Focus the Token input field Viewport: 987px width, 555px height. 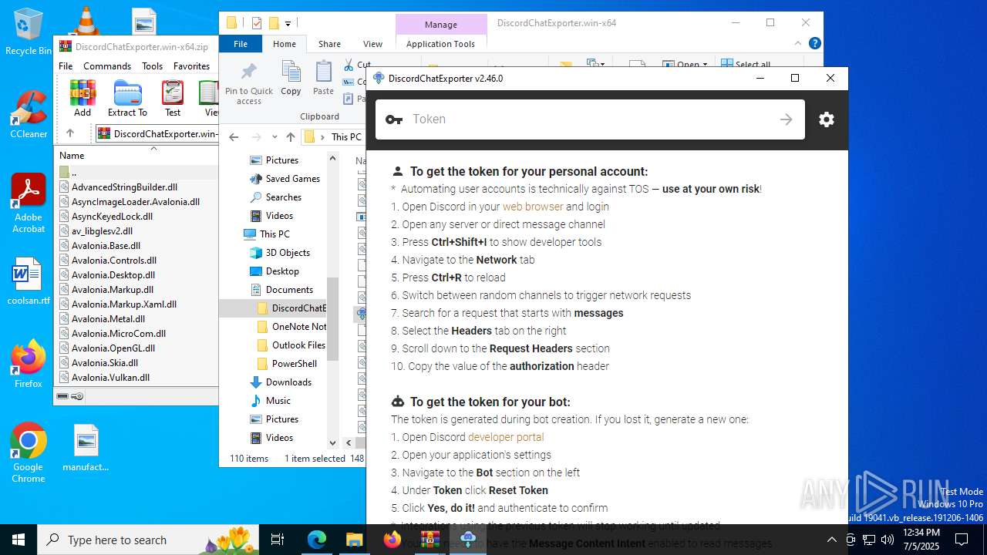point(590,119)
